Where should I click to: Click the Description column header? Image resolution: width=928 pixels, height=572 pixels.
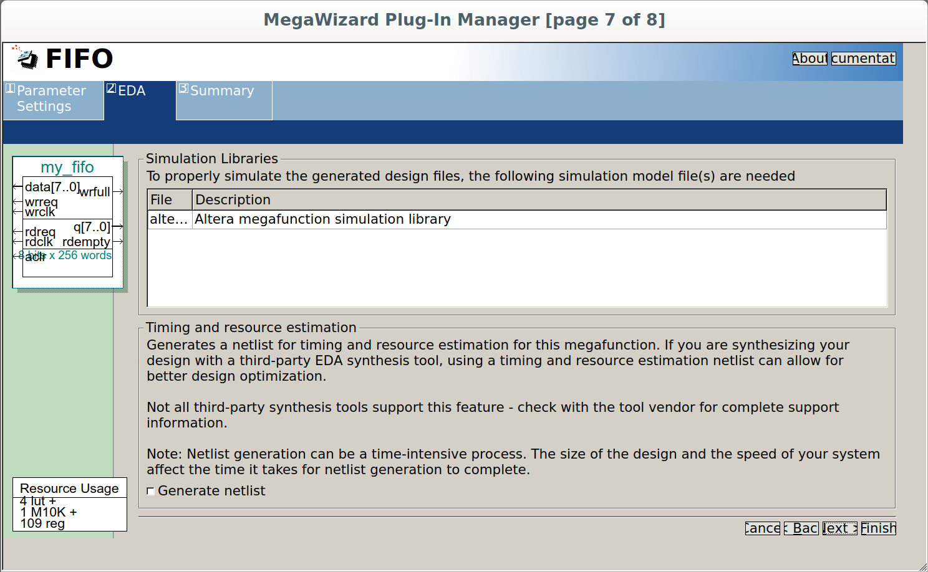coord(539,200)
